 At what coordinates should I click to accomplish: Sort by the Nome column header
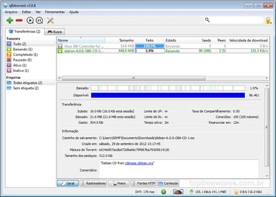pos(81,40)
